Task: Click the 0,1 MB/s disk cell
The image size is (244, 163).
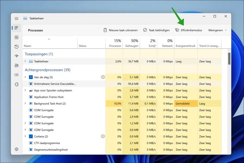Action: point(149,103)
